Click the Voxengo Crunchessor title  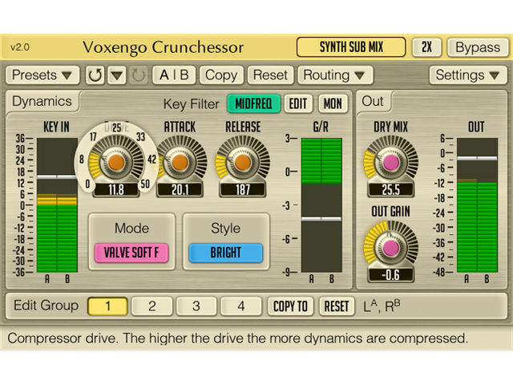coord(163,48)
